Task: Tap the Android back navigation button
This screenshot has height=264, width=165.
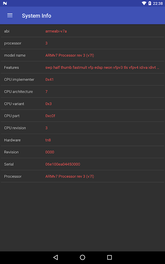Action: (55, 257)
